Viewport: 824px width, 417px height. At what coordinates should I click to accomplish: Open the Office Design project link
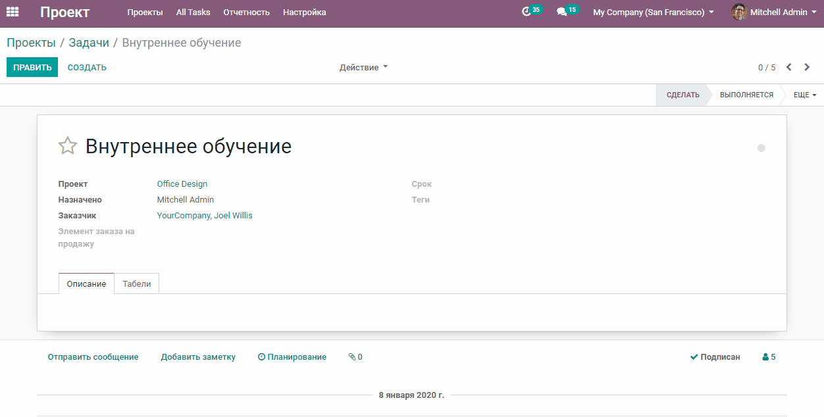click(182, 184)
